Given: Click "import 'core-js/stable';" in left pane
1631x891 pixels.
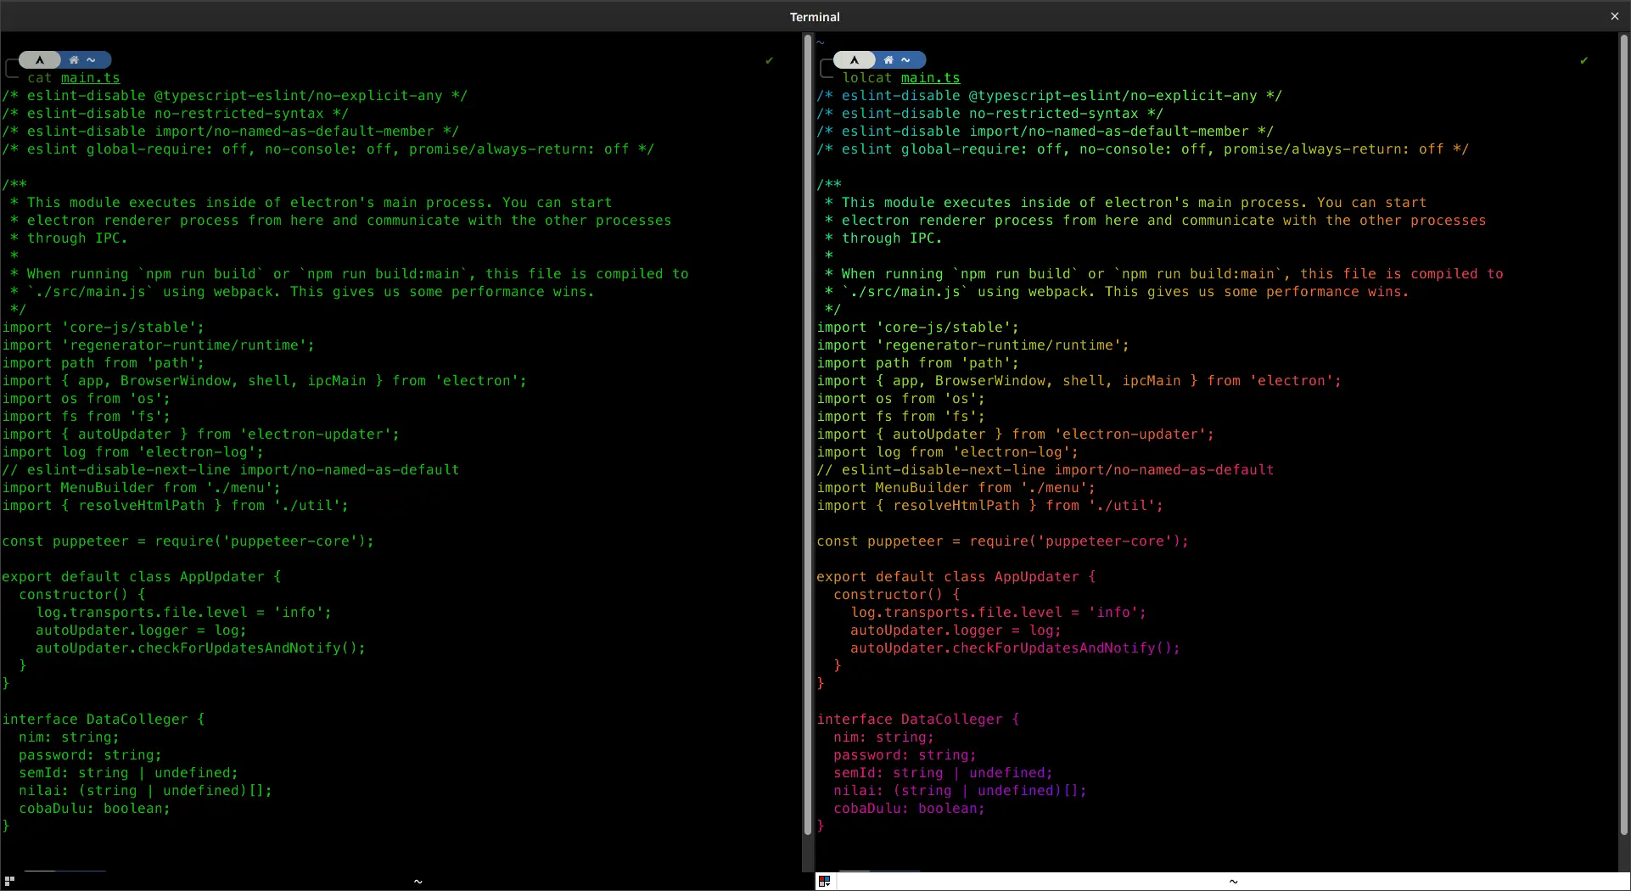Looking at the screenshot, I should tap(104, 328).
